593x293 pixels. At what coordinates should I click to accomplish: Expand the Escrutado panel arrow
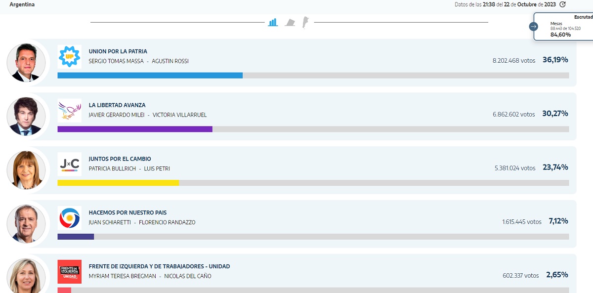coord(533,26)
